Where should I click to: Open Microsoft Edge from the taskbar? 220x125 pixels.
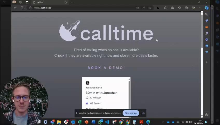click(x=148, y=122)
